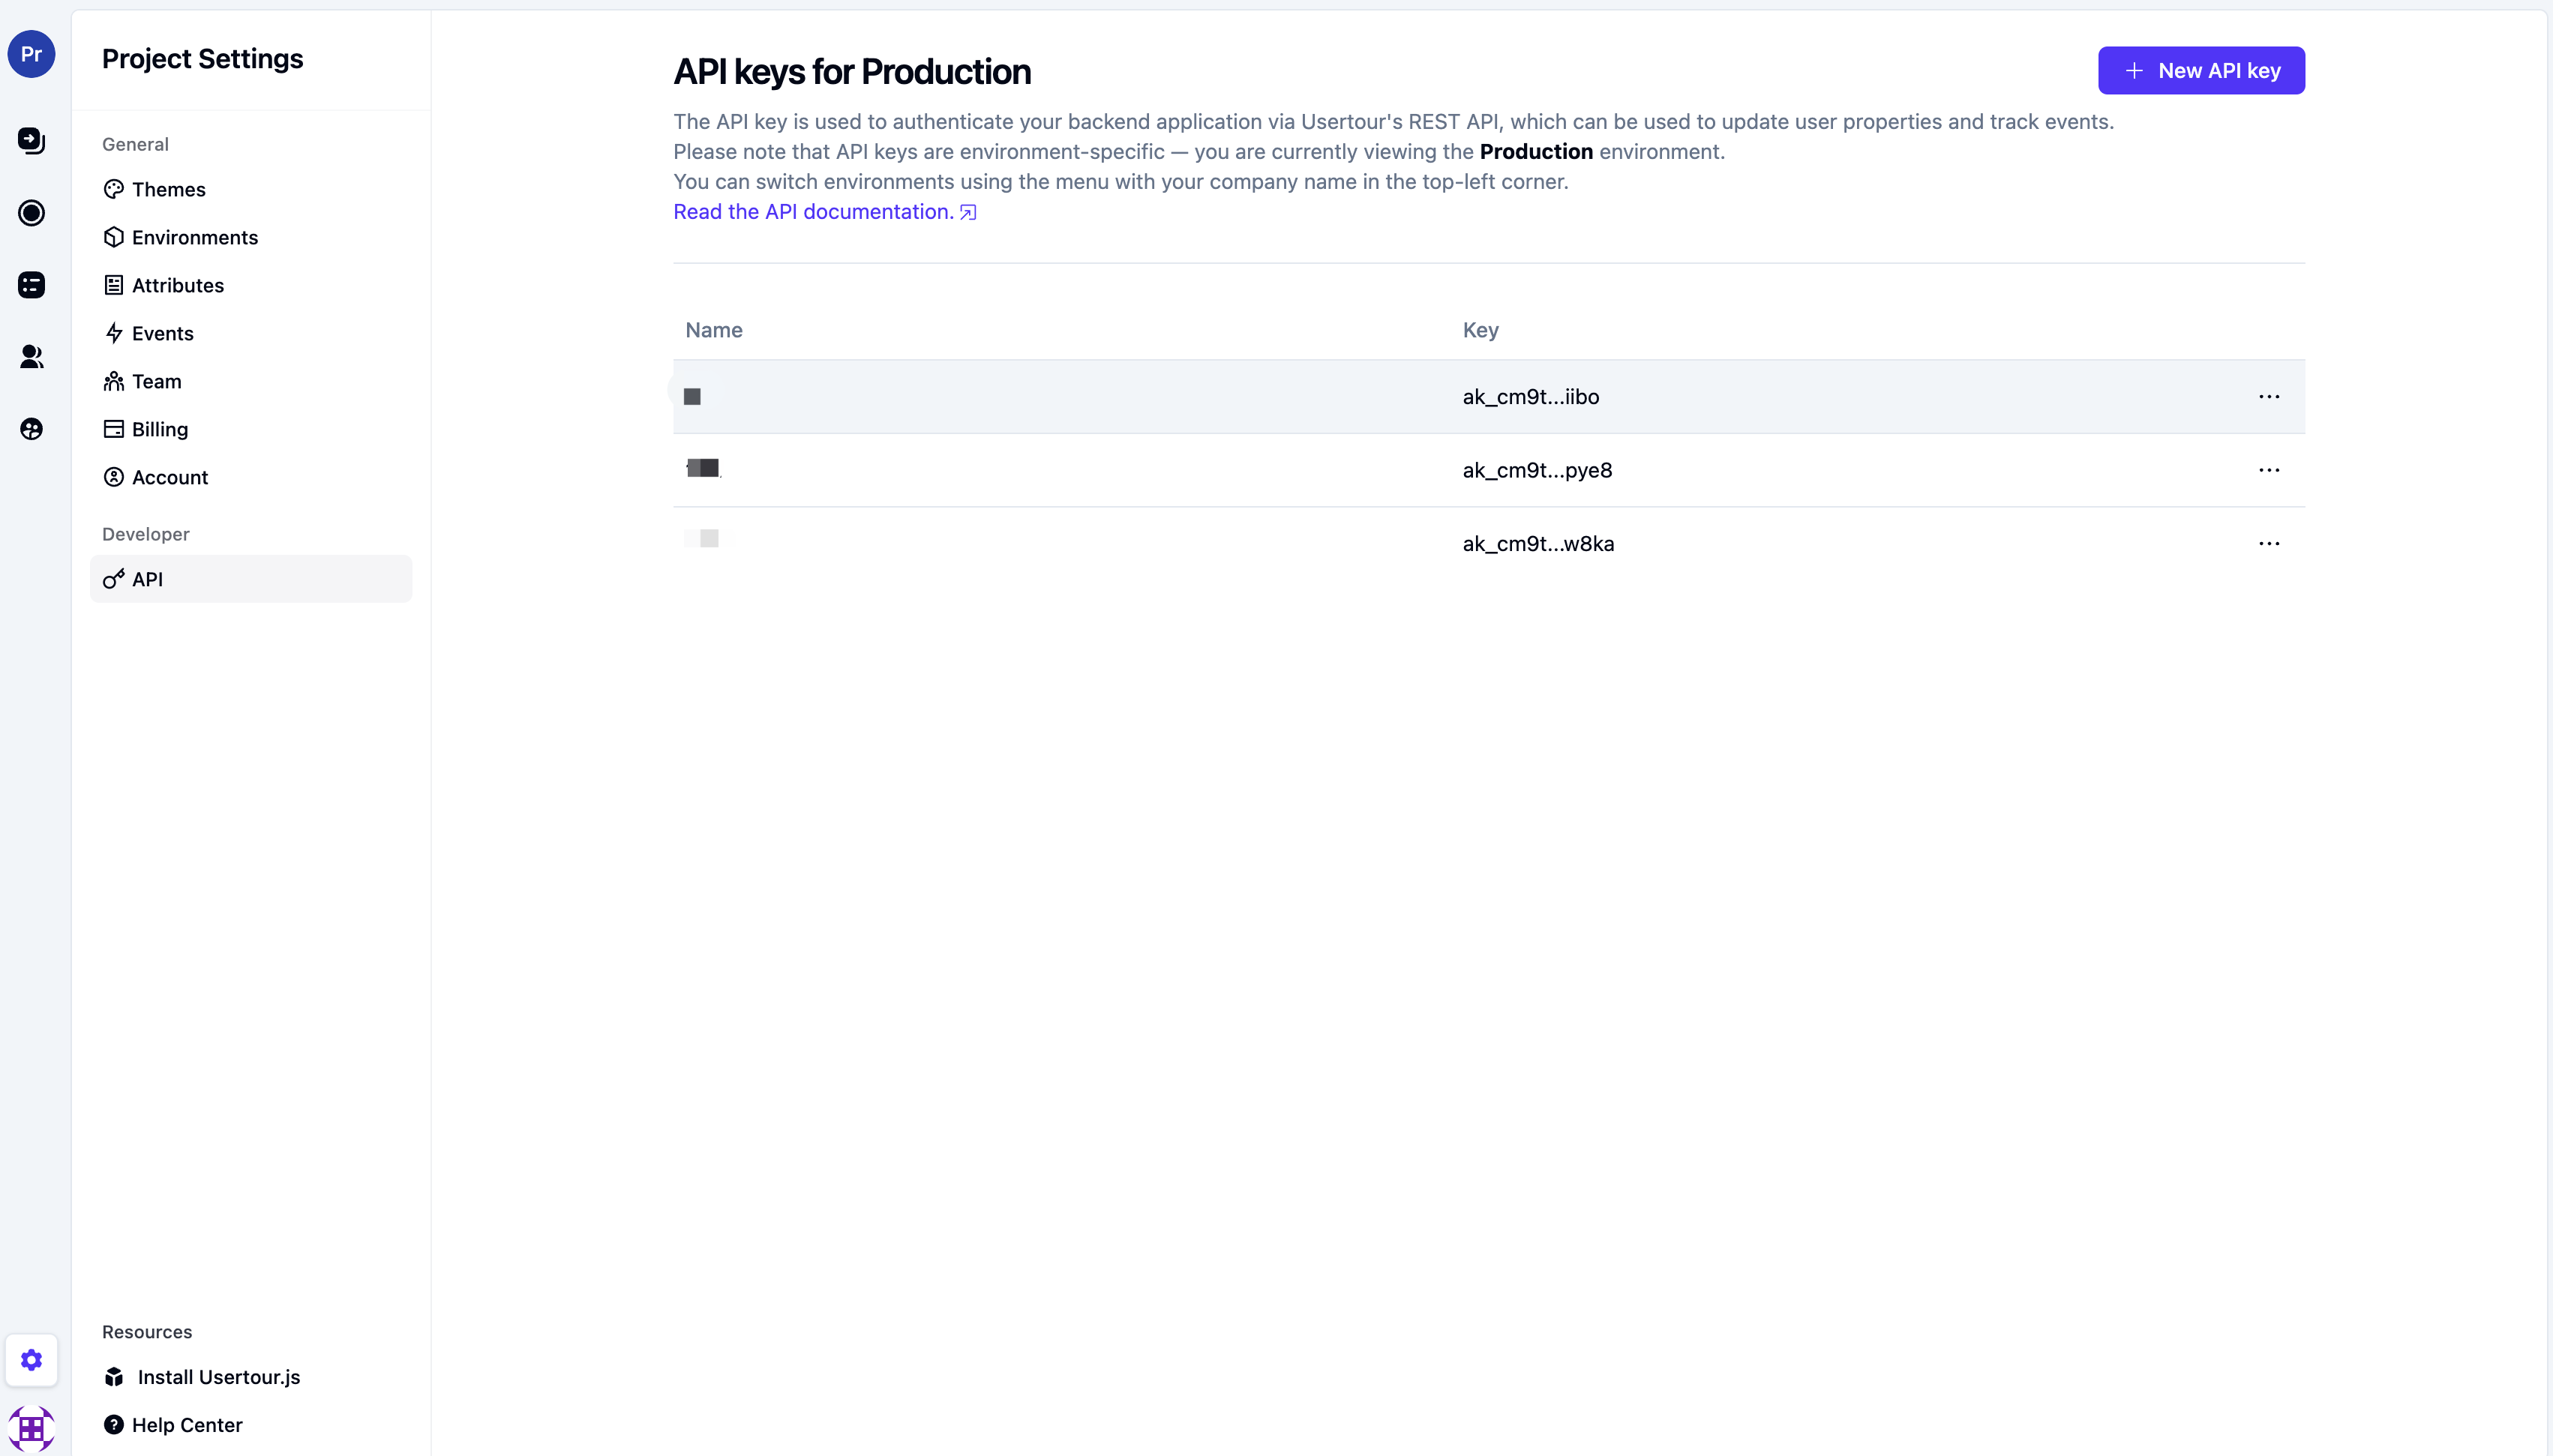Open the Pr project switcher avatar
The width and height of the screenshot is (2553, 1456).
click(31, 54)
